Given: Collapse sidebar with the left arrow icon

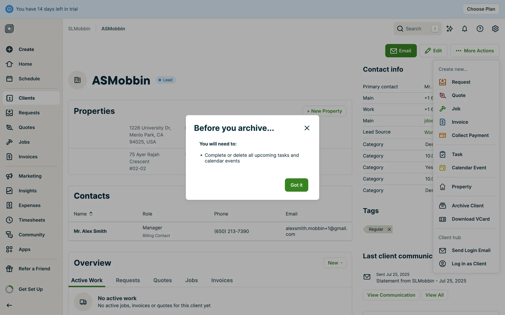Looking at the screenshot, I should tap(9, 305).
